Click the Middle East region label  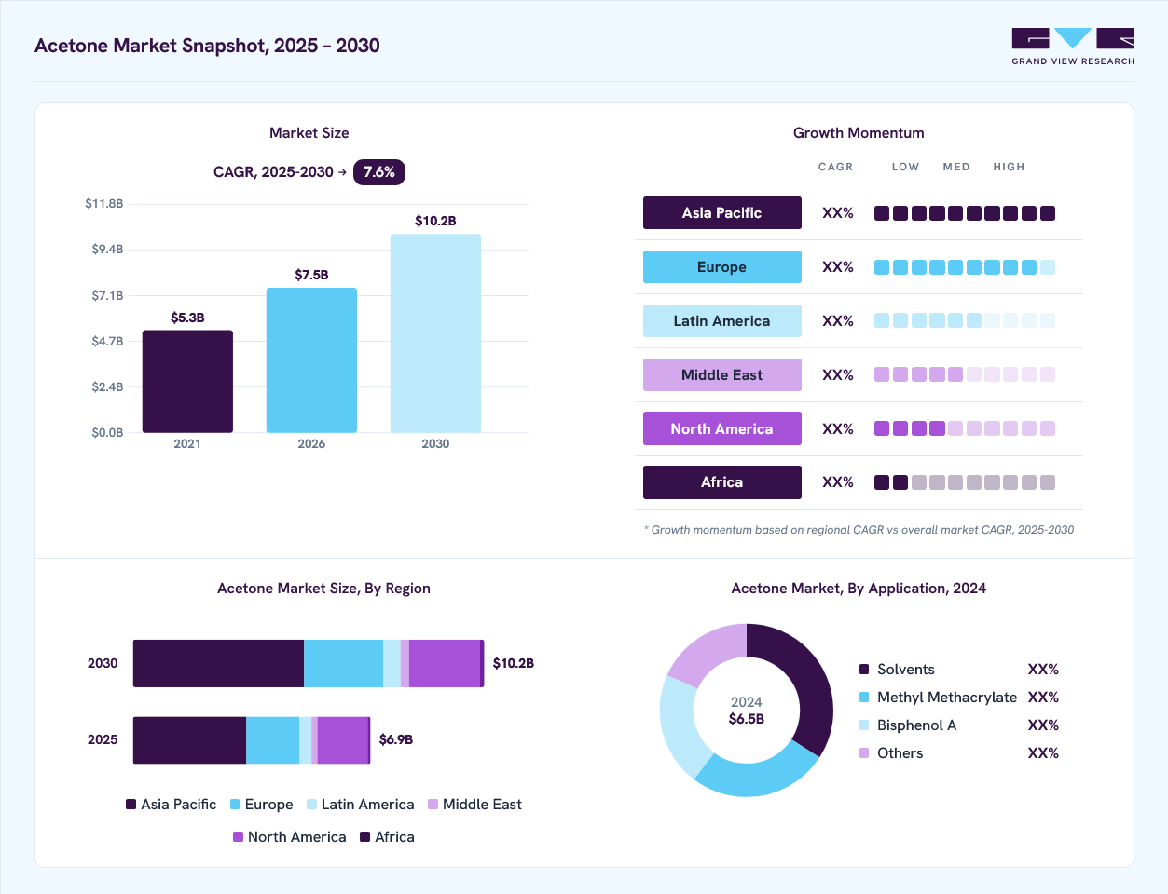coord(722,375)
